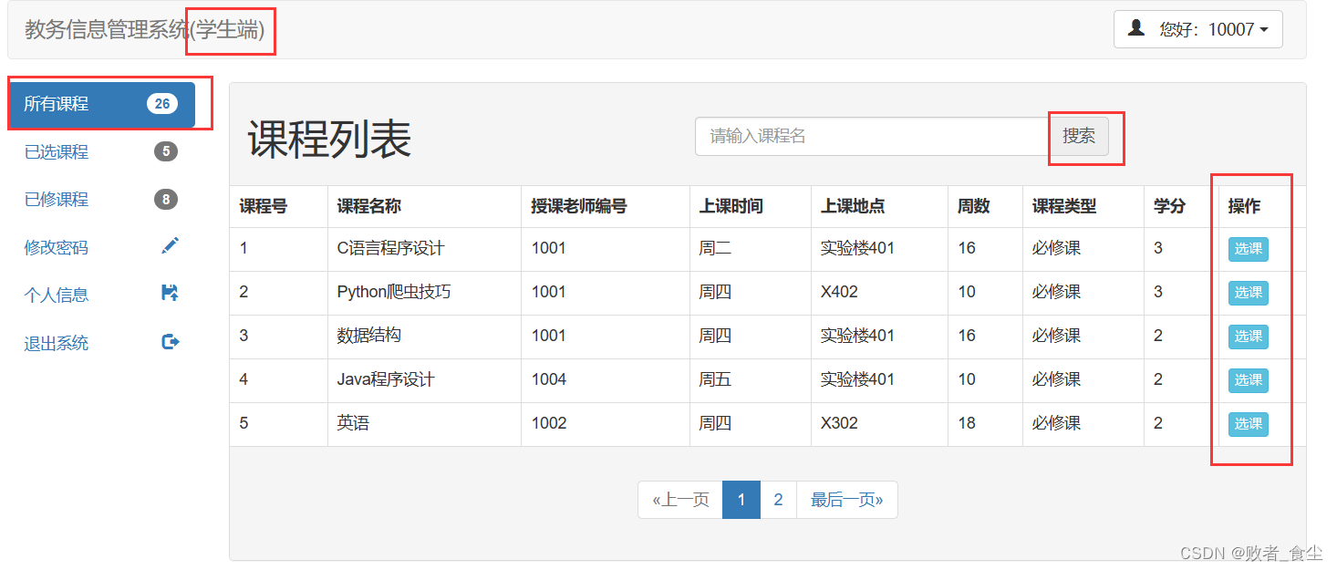The width and height of the screenshot is (1337, 570).
Task: Click the 课程列表 heading
Action: 329,140
